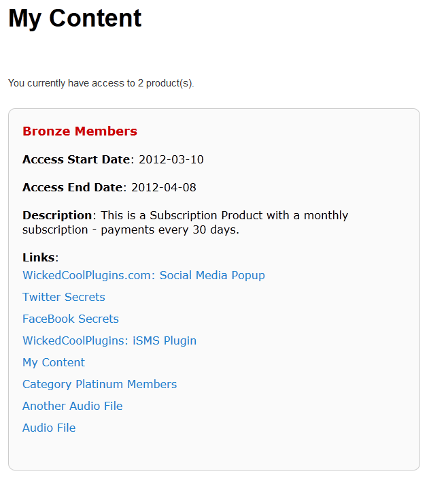Screen dimensions: 429x478
Task: Click the Links label
Action: (39, 257)
